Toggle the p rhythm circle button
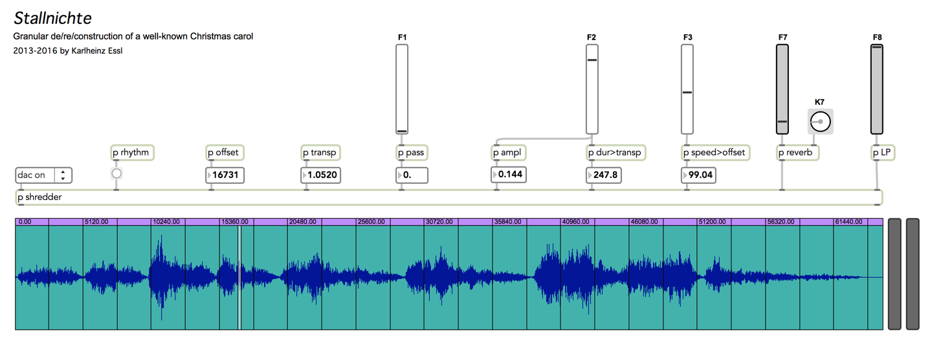Viewport: 932px width, 362px height. pos(116,174)
